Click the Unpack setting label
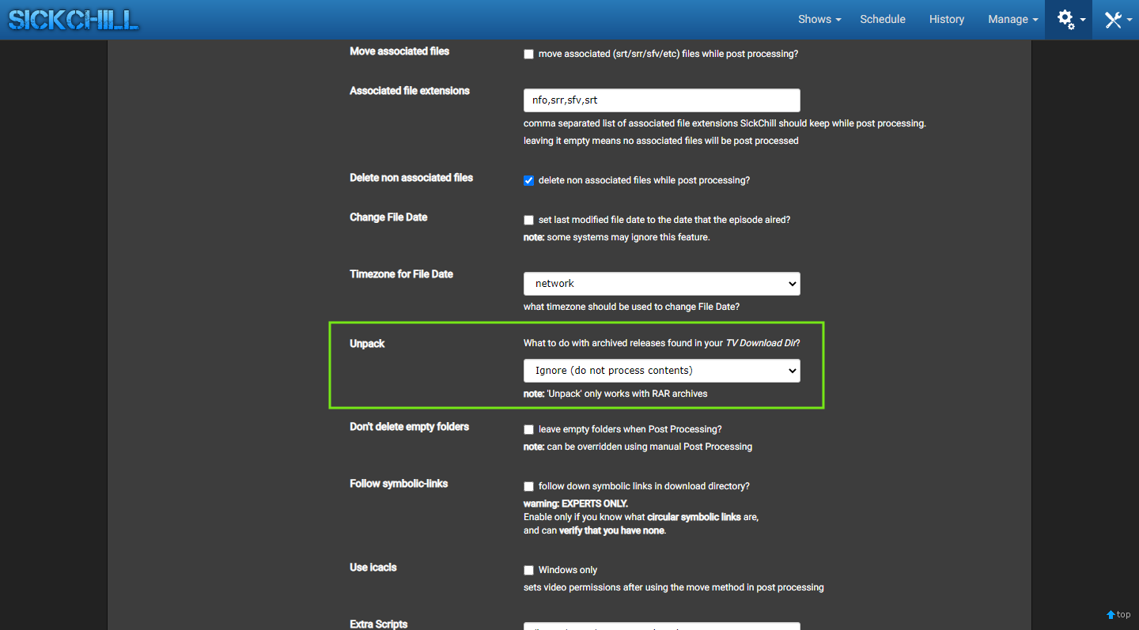 tap(367, 344)
